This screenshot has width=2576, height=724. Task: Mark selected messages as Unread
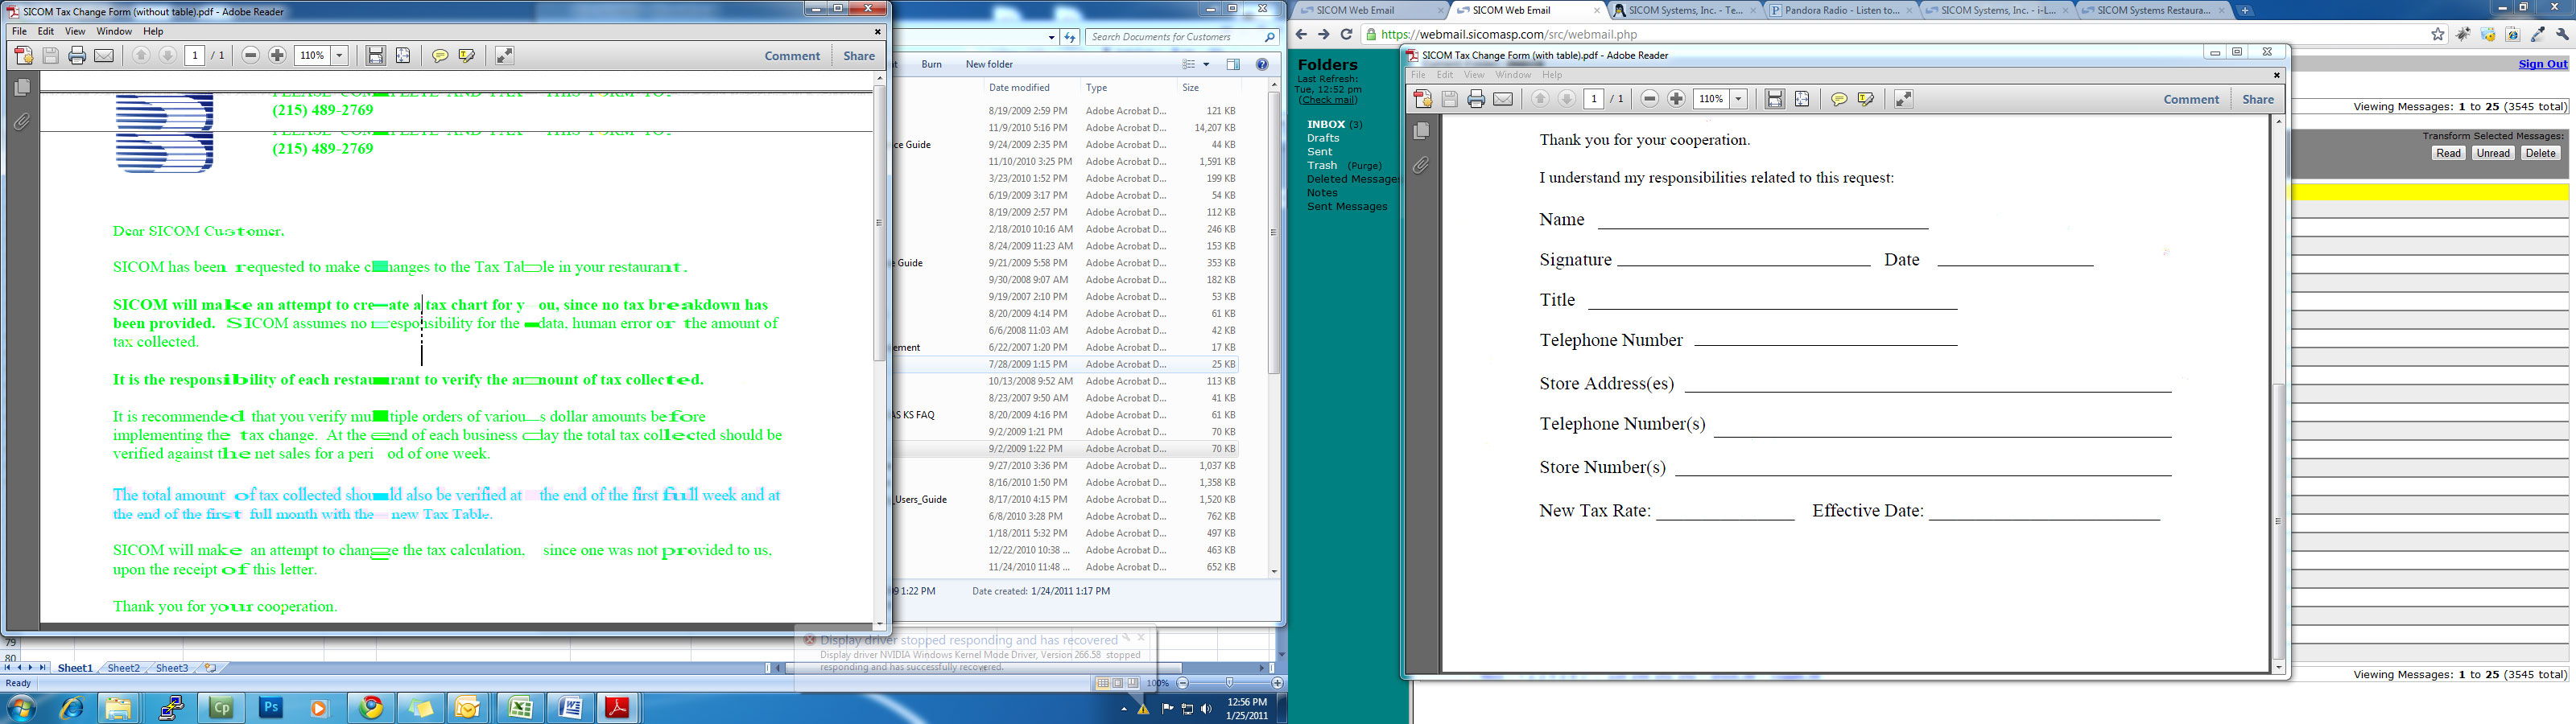(2492, 153)
